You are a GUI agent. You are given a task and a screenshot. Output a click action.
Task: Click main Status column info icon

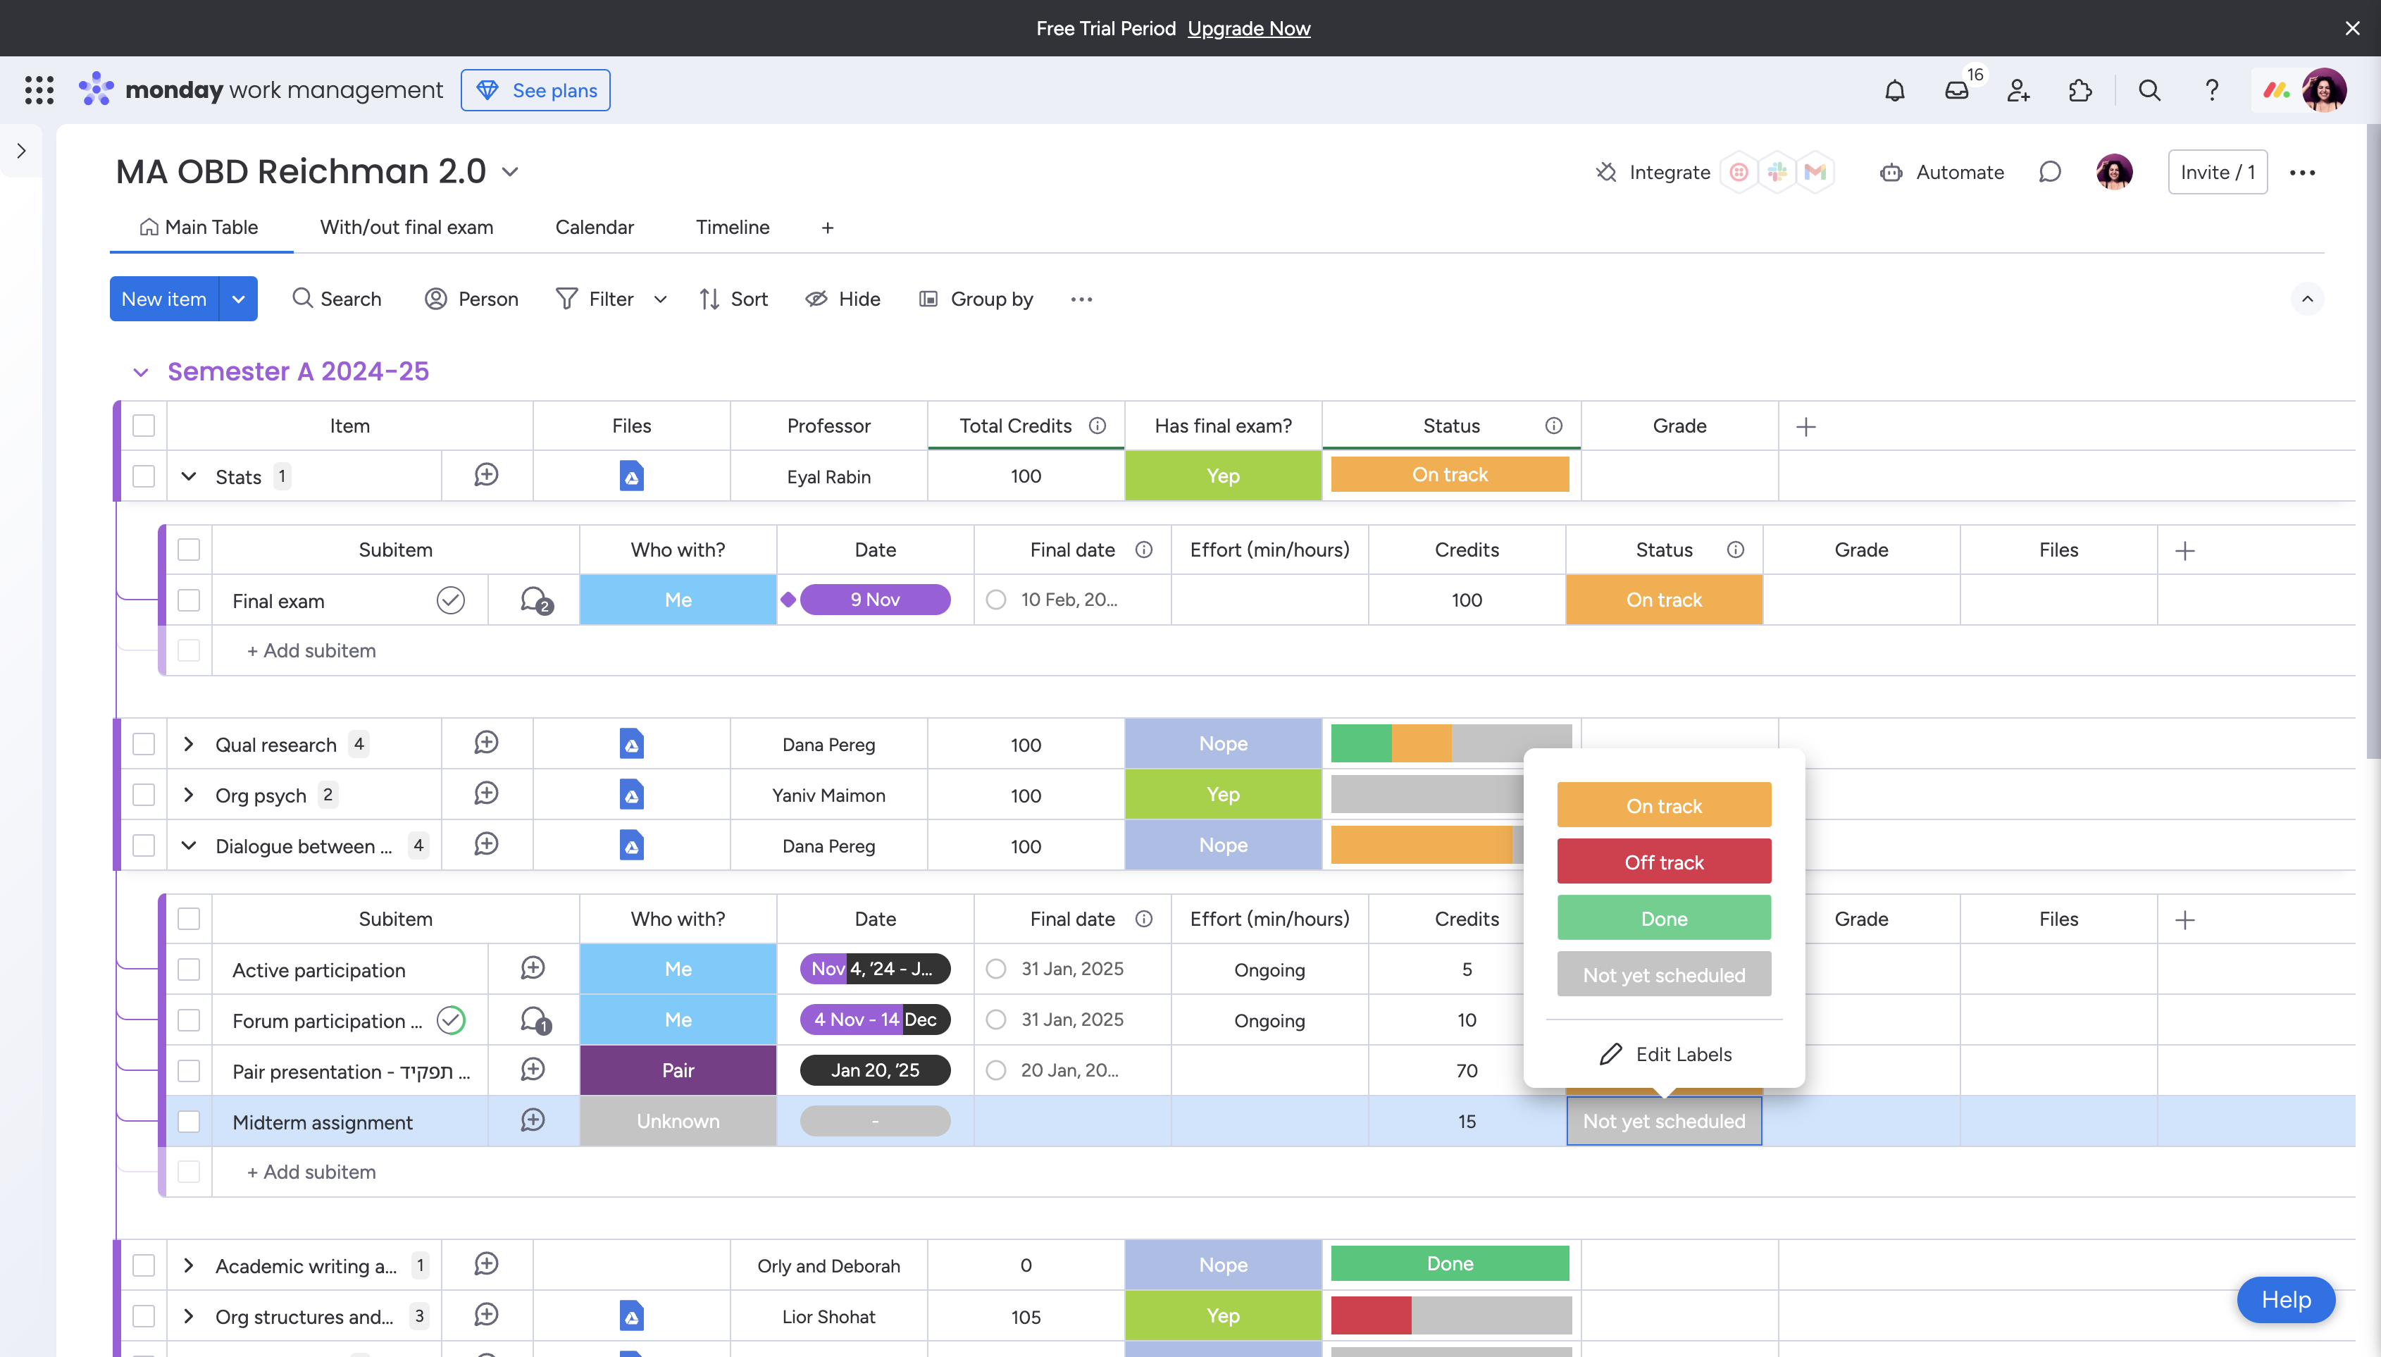tap(1554, 426)
